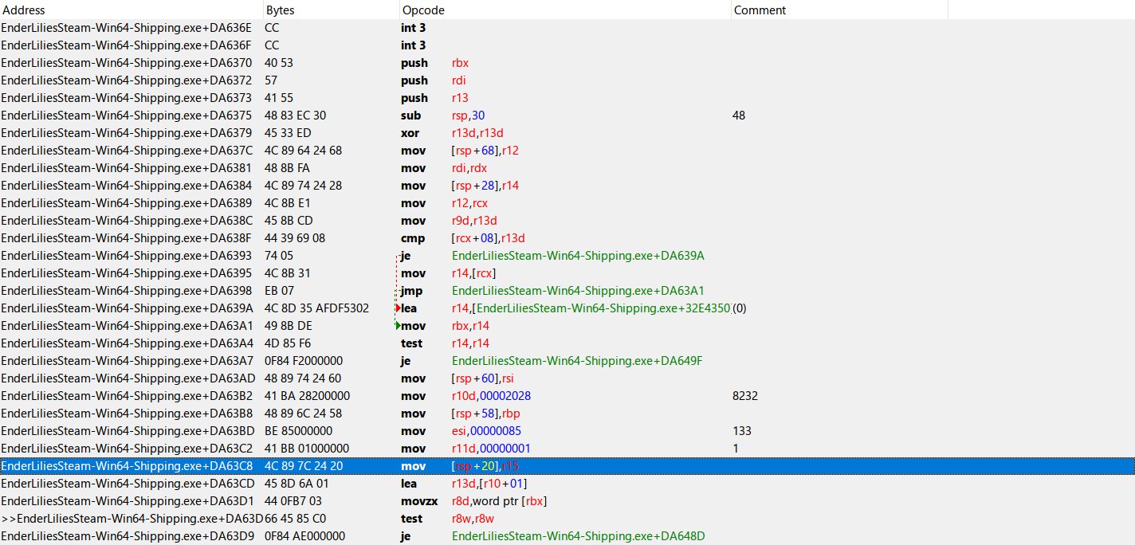Click the red jump arrow at the lea instruction
This screenshot has height=545, width=1135.
click(x=398, y=308)
